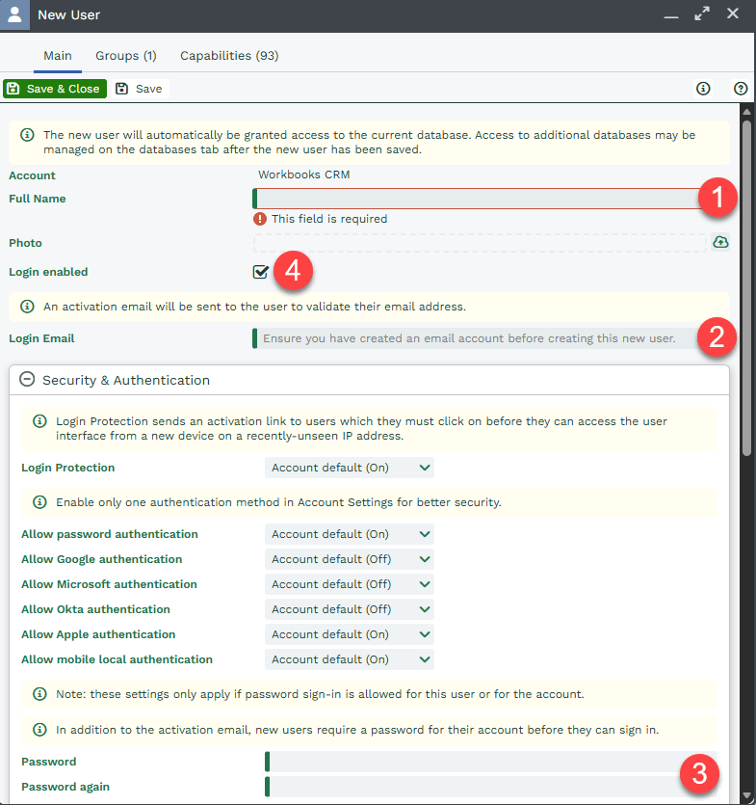Untick the Login enabled checkbox
756x805 pixels.
(261, 272)
